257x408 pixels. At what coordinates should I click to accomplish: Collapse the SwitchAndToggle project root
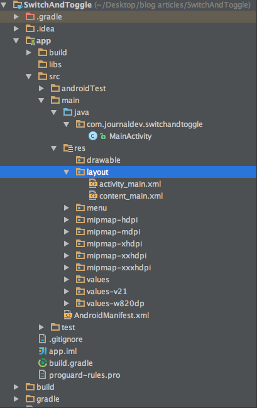coord(4,4)
